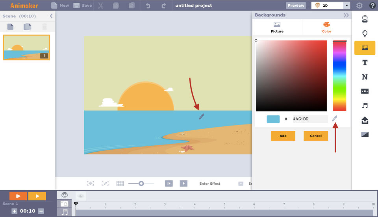378x217 pixels.
Task: Open the Text T icon
Action: coord(365,63)
